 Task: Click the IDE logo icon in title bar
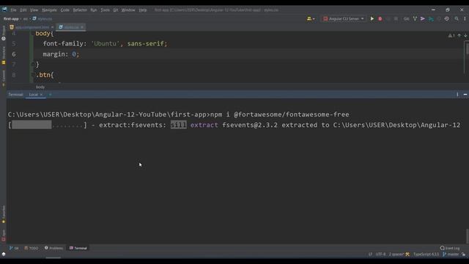coord(4,10)
